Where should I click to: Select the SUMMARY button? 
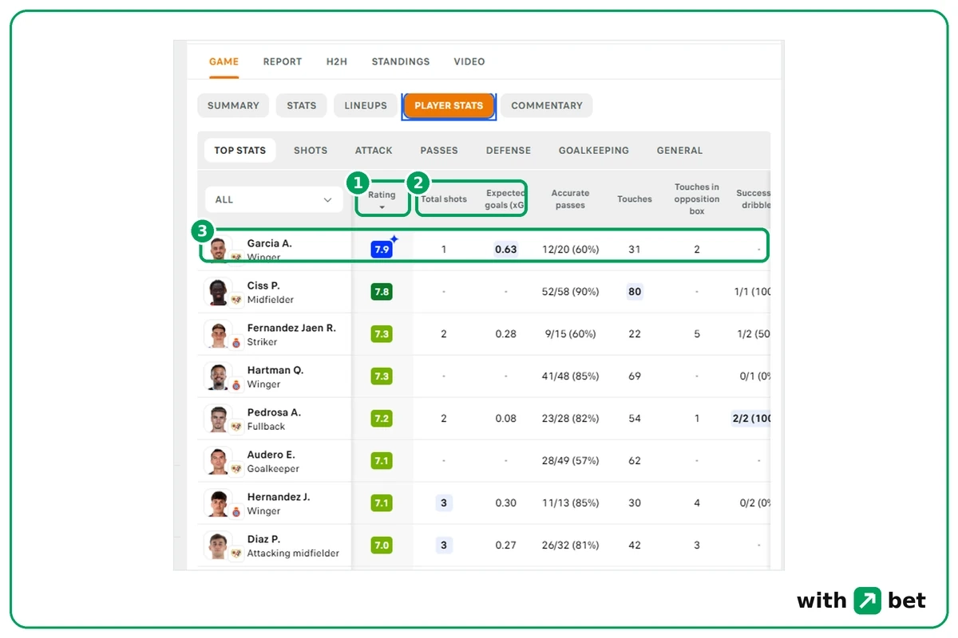[x=233, y=105]
